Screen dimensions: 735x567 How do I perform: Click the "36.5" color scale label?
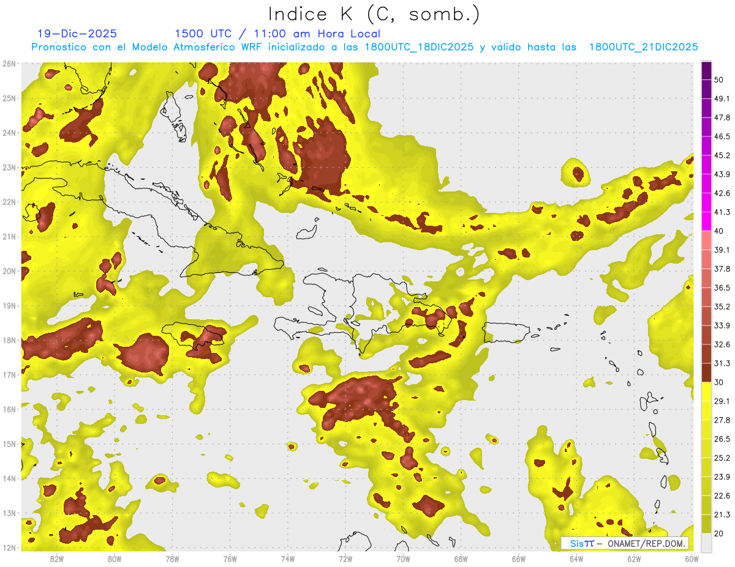click(722, 287)
